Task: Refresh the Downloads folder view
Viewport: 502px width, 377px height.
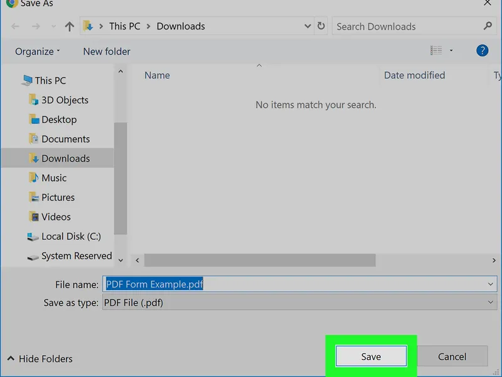Action: coord(321,26)
